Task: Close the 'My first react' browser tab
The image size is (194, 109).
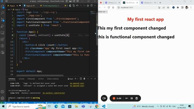Action: pyautogui.click(x=137, y=3)
